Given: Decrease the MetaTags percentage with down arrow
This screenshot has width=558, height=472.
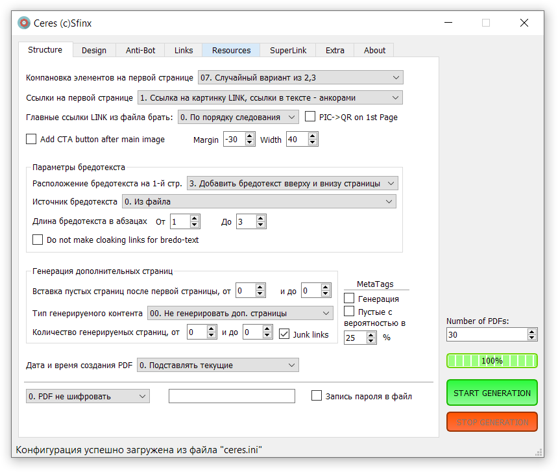Looking at the screenshot, I should pos(371,341).
